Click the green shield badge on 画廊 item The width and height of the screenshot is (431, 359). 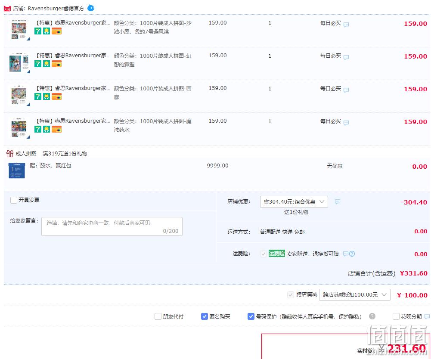point(47,97)
